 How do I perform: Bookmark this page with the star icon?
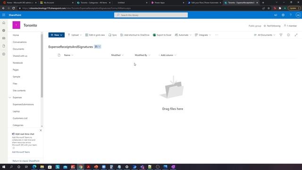[268, 8]
